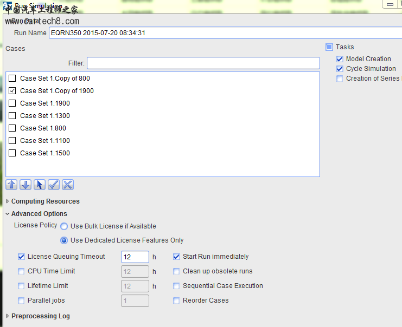Select Use Dedicated License Features Only

click(x=64, y=240)
